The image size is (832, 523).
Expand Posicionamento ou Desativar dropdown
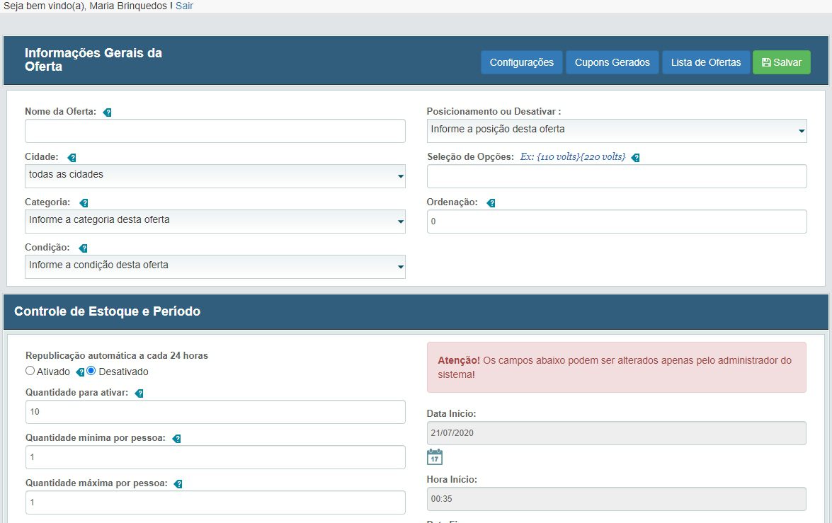[x=617, y=131]
